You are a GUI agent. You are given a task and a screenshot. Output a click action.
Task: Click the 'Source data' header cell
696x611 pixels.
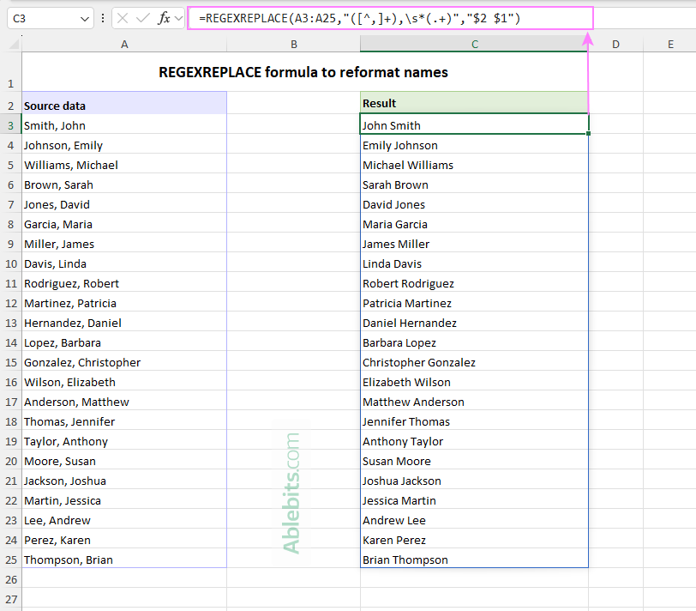tap(124, 103)
